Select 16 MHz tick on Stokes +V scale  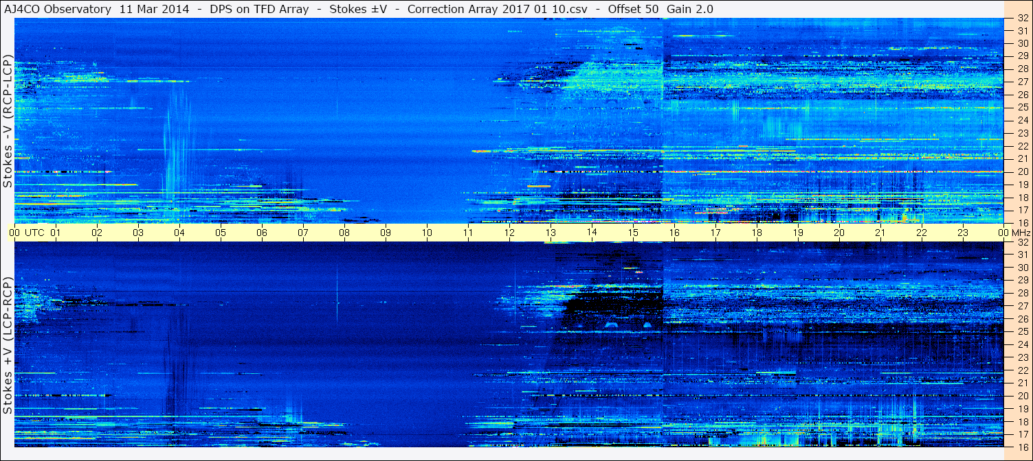1023,446
